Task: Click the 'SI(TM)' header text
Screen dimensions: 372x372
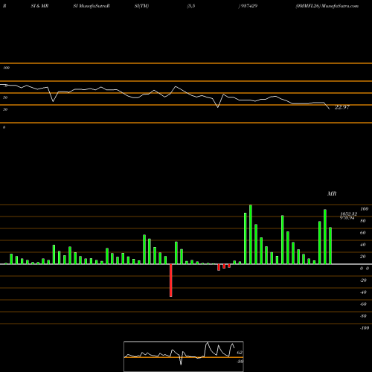Action: (141, 6)
